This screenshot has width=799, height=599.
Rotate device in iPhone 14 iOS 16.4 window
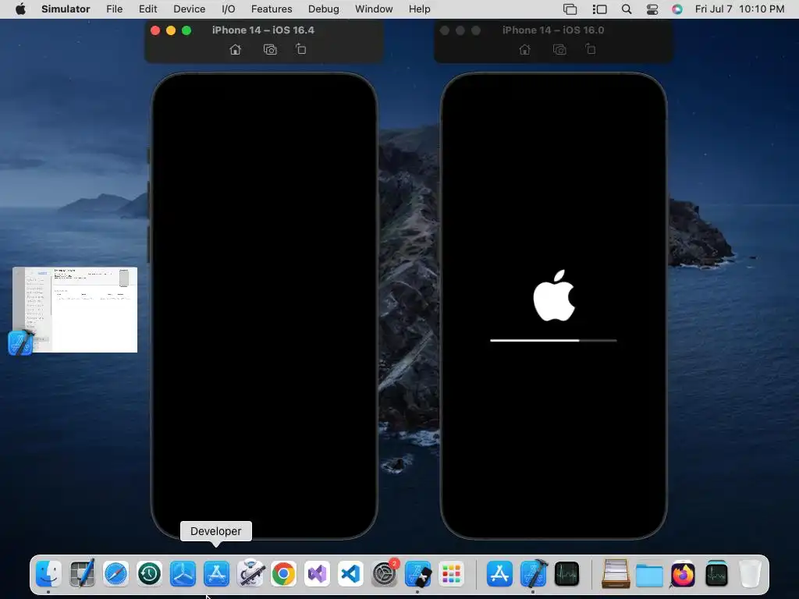[300, 49]
